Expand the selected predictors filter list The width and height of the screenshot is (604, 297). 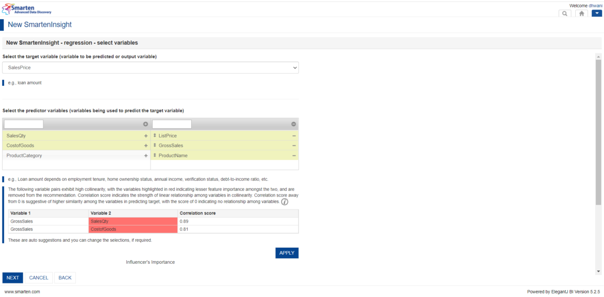coord(172,124)
